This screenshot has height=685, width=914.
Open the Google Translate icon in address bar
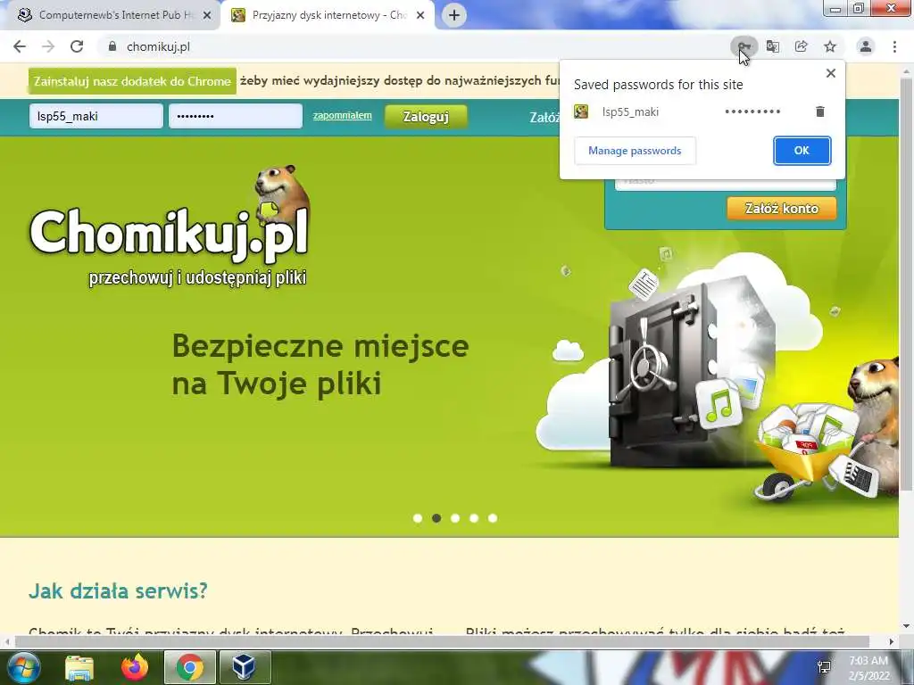pos(773,46)
